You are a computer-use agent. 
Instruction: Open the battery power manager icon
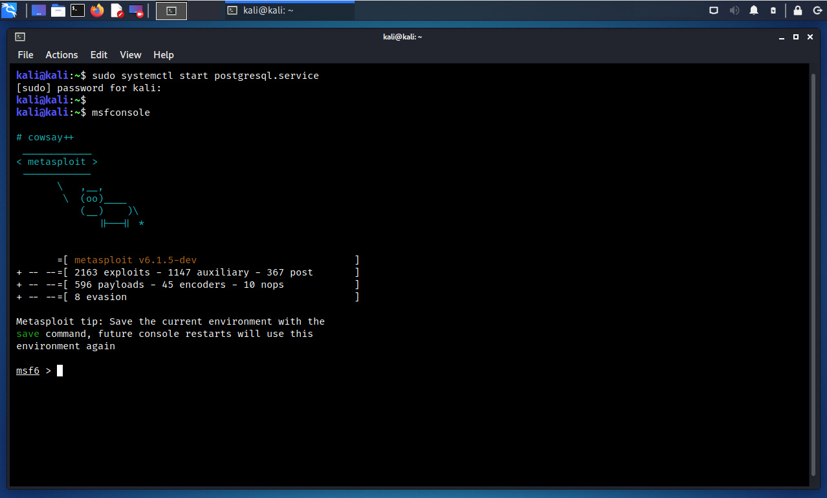click(x=773, y=10)
